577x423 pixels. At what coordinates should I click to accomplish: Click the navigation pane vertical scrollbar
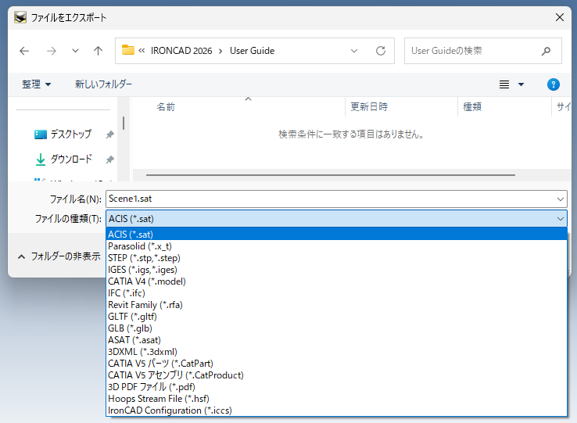(124, 123)
